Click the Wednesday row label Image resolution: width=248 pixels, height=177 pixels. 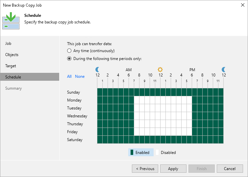tap(77, 116)
